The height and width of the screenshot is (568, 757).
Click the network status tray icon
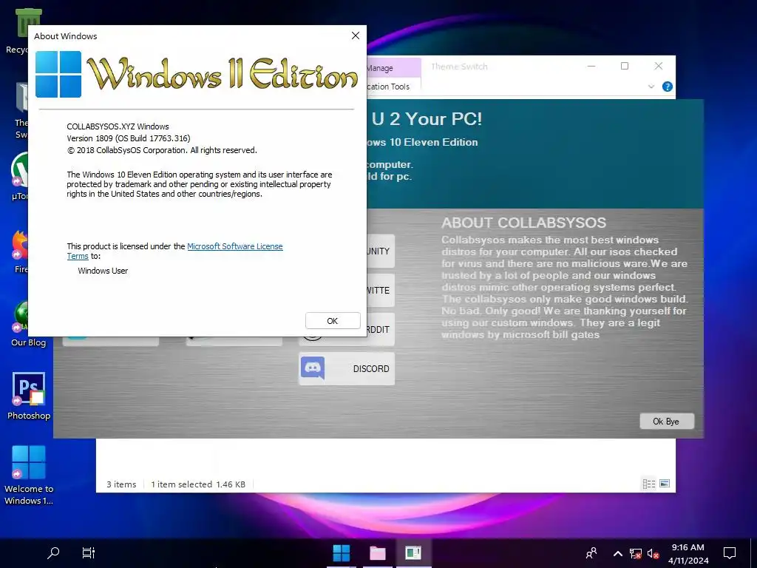636,553
